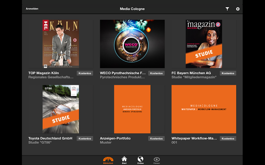Open the orange Anzeigen-Portfolio cover
Image resolution: width=265 pixels, height=165 pixels.
(x=132, y=109)
